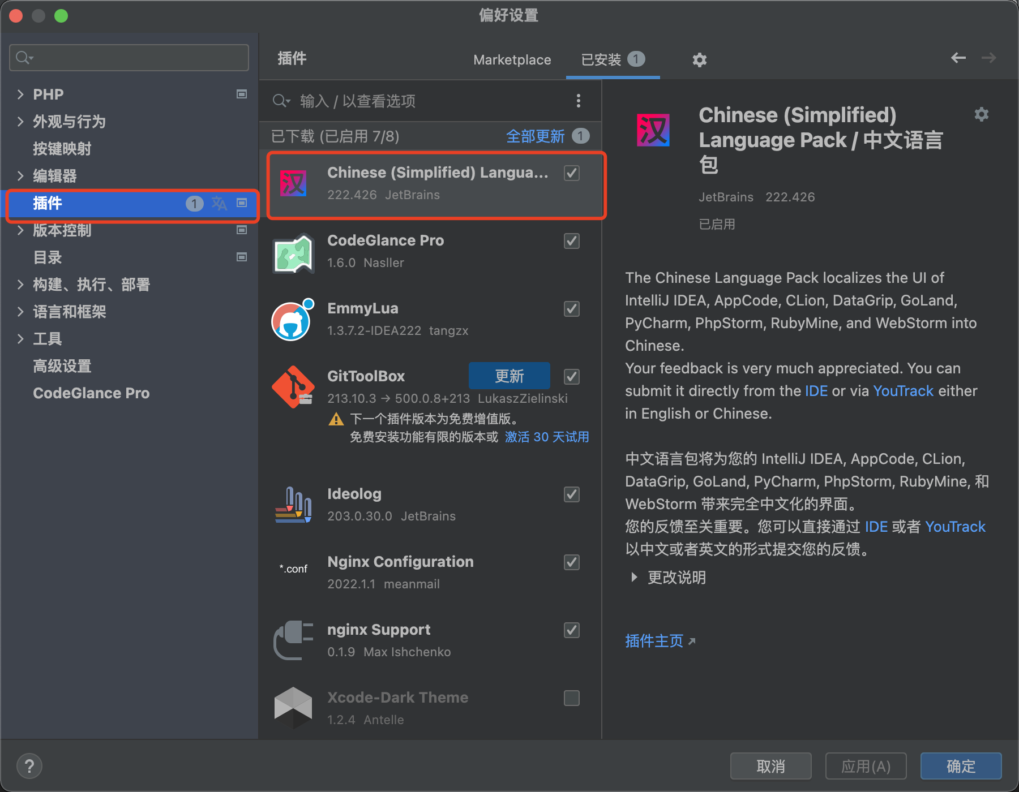Toggle the Nginx Configuration checkbox

pyautogui.click(x=572, y=562)
